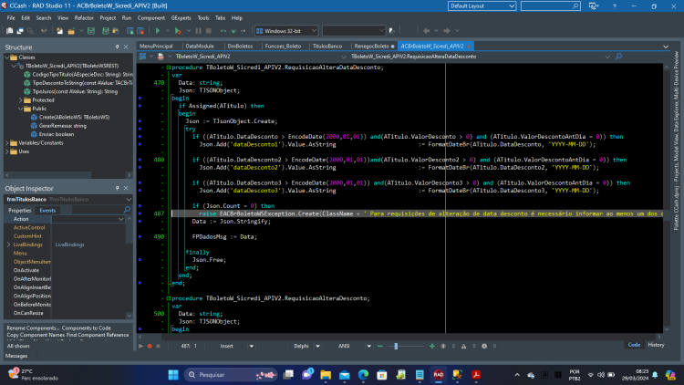Pin the Structure panel
Screen dimensions: 684x385
click(x=117, y=47)
